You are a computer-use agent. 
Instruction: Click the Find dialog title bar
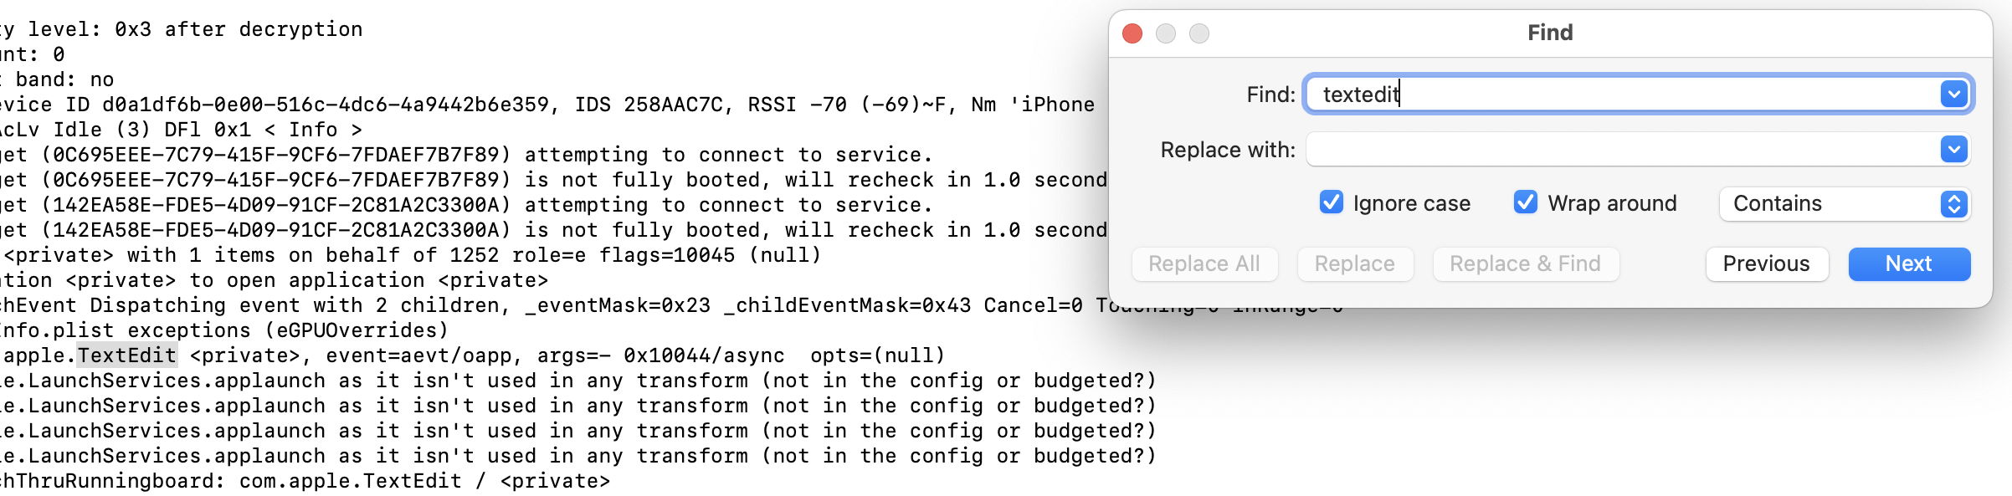(1549, 33)
